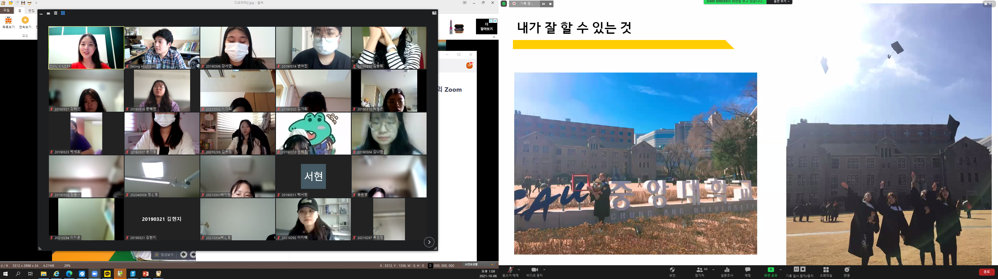The image size is (998, 279).
Task: Click the save disk icon in quick access
Action: [23, 3]
